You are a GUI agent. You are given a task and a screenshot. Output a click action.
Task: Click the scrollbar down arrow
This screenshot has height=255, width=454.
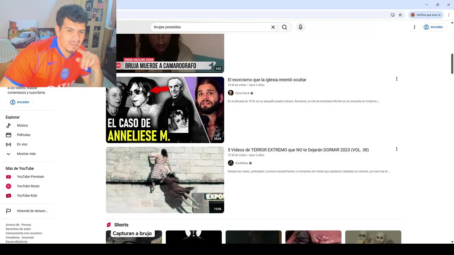pyautogui.click(x=452, y=242)
